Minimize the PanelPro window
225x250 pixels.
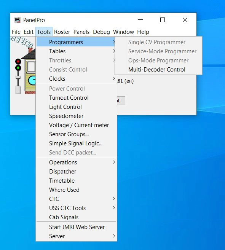coord(140,20)
